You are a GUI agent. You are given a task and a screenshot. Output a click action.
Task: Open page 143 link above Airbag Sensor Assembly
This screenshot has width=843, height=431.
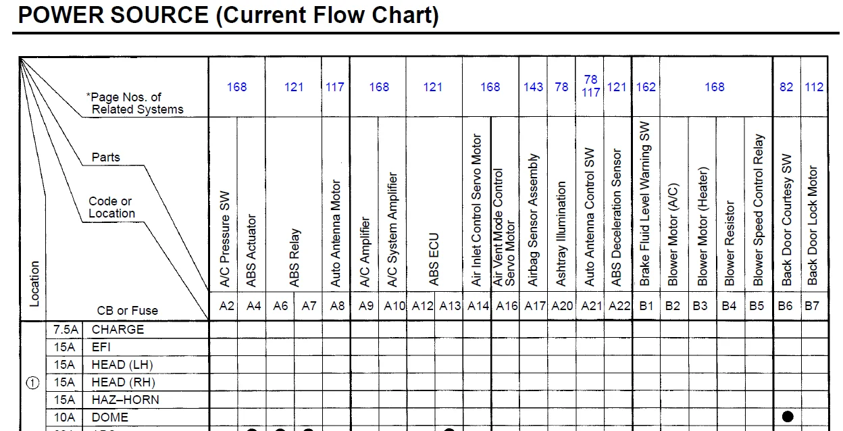(533, 86)
